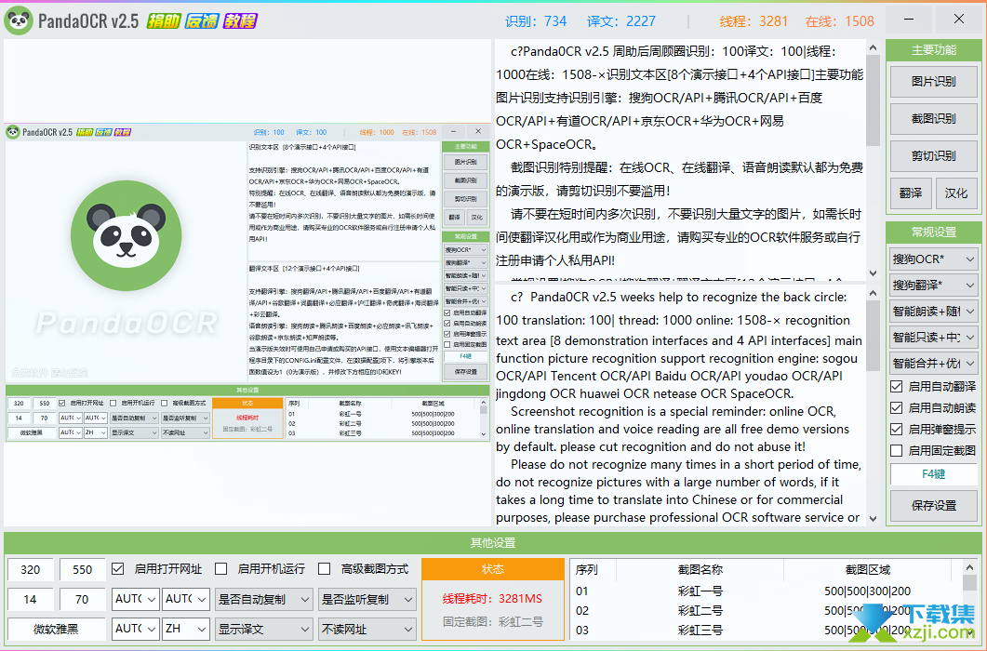Click the 截图名称 column header

pos(700,569)
